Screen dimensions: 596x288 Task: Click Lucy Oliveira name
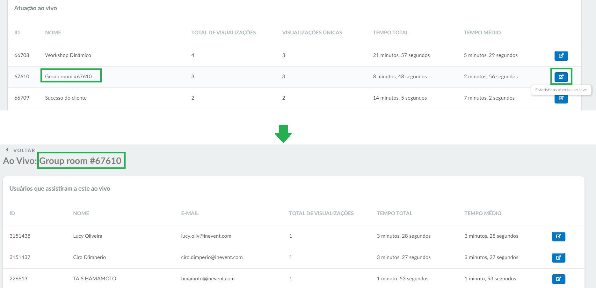88,236
